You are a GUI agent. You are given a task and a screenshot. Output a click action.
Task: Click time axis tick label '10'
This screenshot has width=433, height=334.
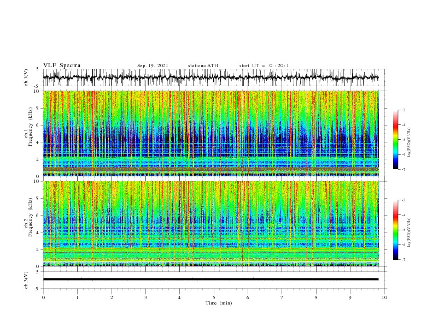click(384, 297)
